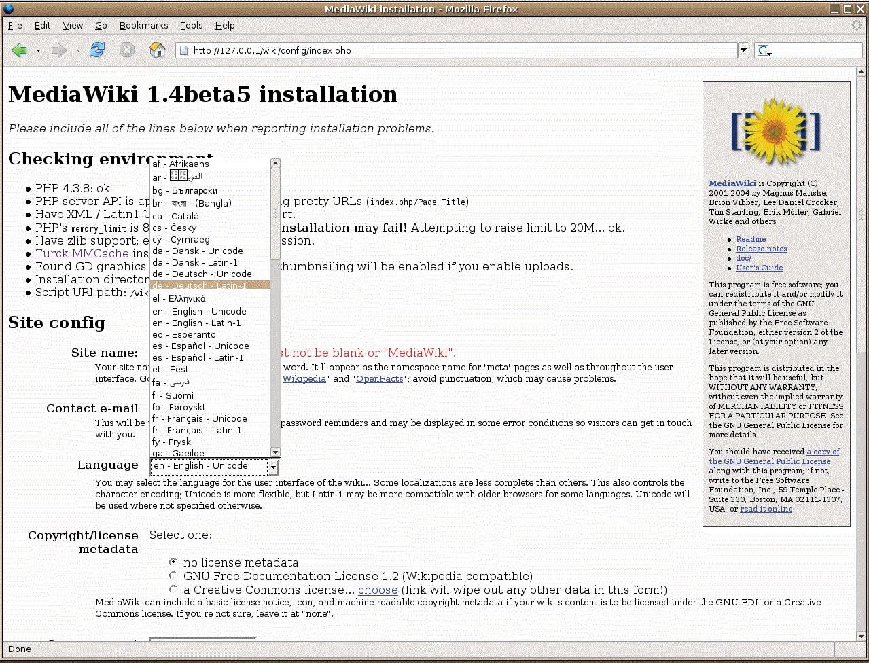Choose "fr - Français - Unicode" from the list

[x=210, y=419]
